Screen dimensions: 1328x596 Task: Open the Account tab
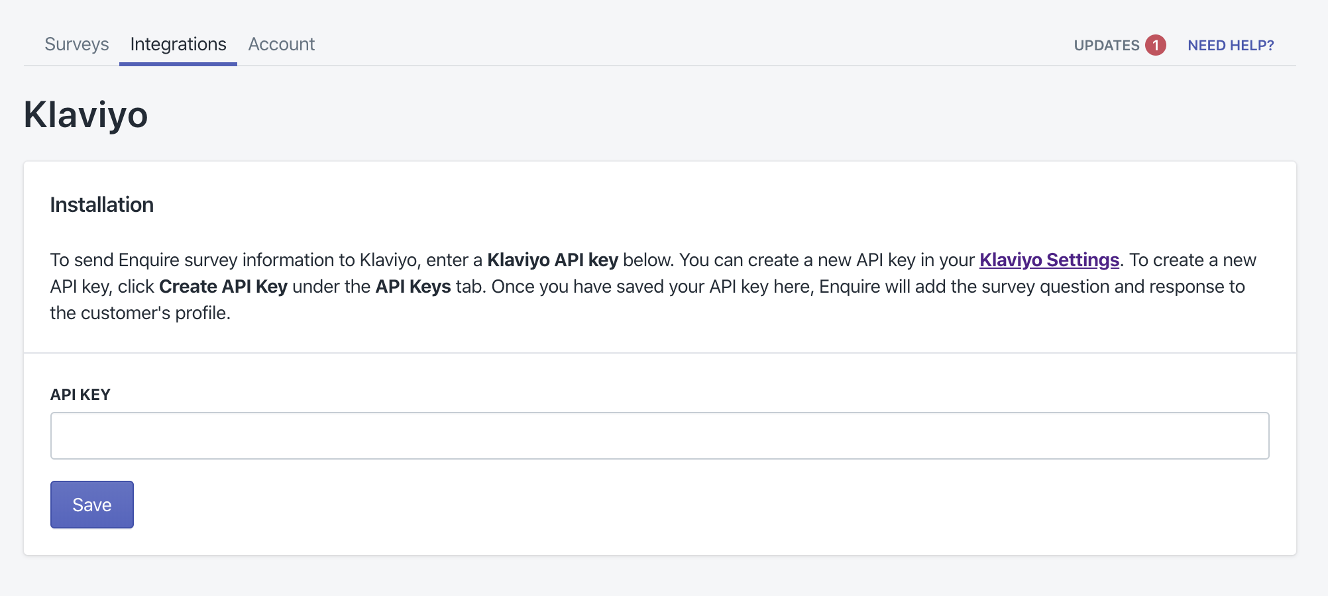[281, 44]
